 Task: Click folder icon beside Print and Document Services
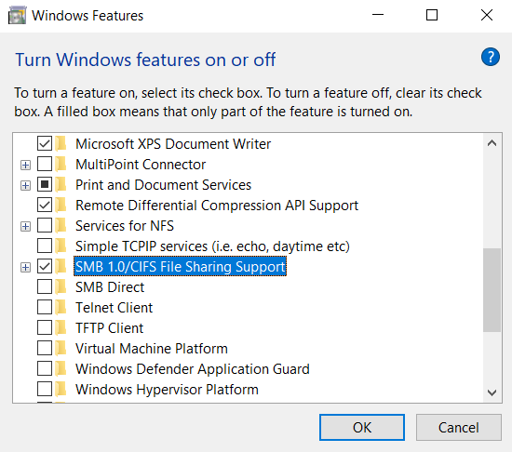(x=61, y=185)
